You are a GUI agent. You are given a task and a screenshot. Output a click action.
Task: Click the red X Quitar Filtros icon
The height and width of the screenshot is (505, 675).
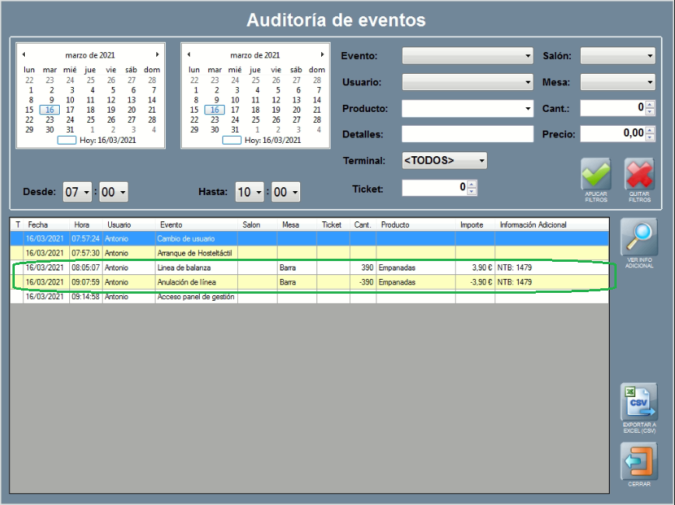[639, 174]
